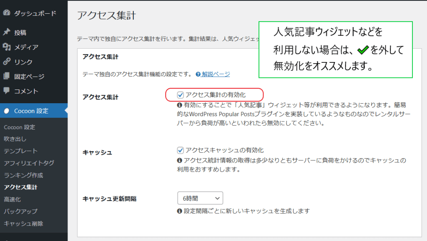Open the テンプレート submenu item

20,151
